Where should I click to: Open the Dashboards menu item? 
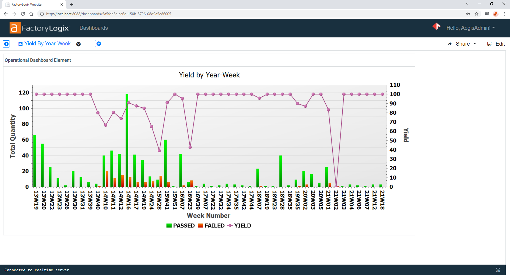[x=93, y=28]
